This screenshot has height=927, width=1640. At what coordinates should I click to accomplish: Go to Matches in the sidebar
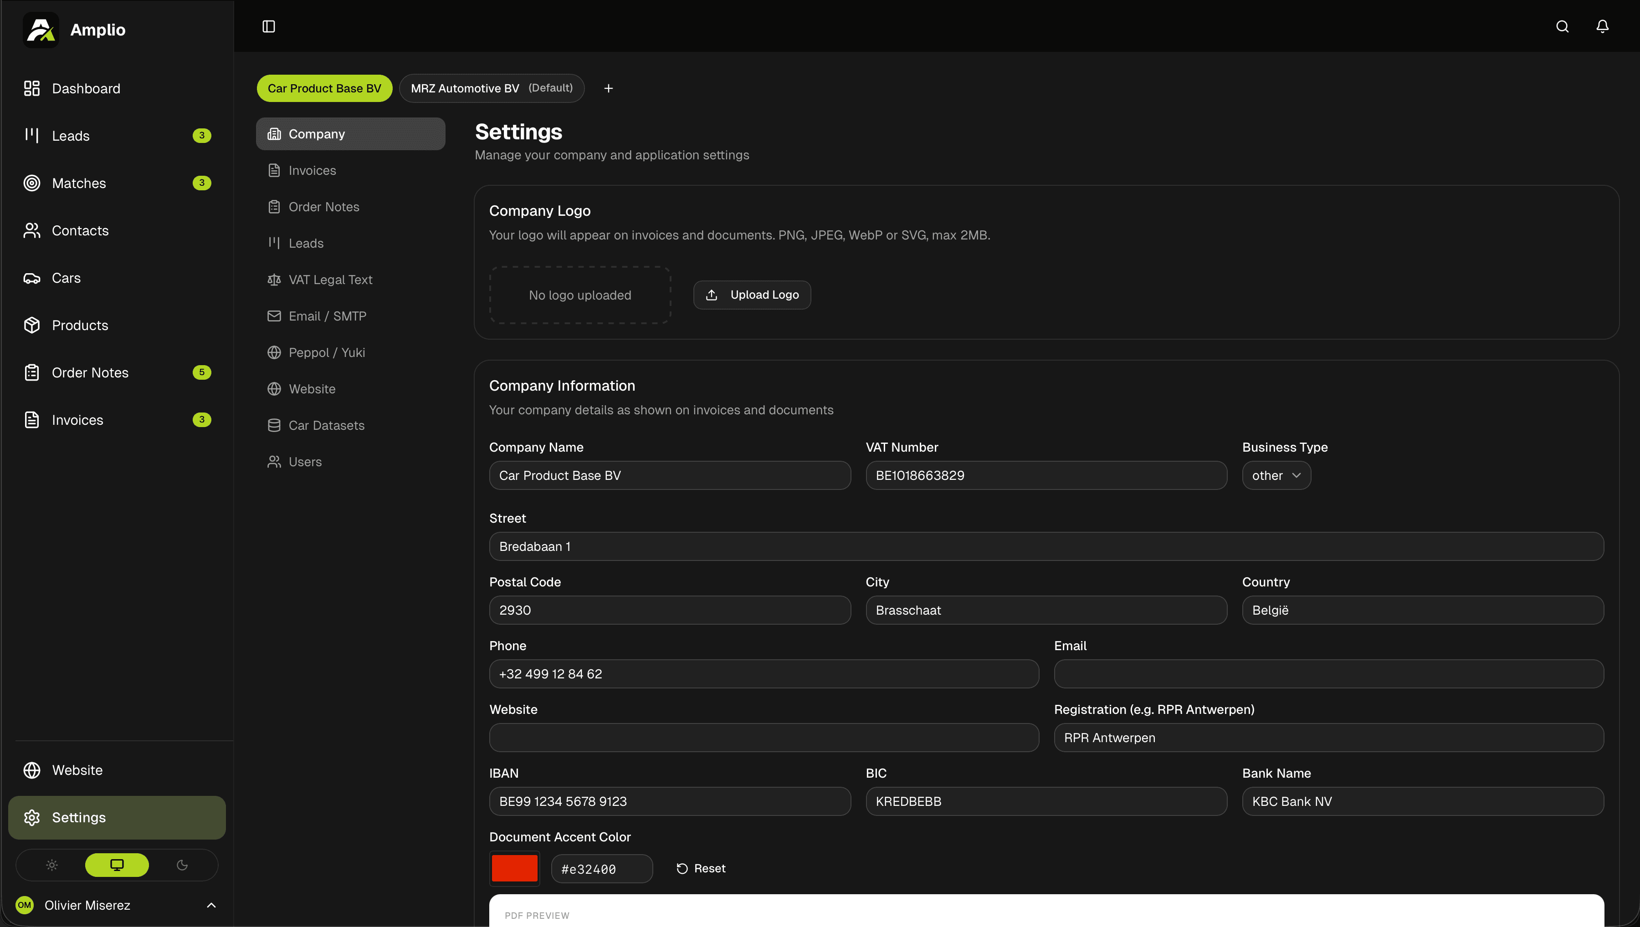coord(79,183)
